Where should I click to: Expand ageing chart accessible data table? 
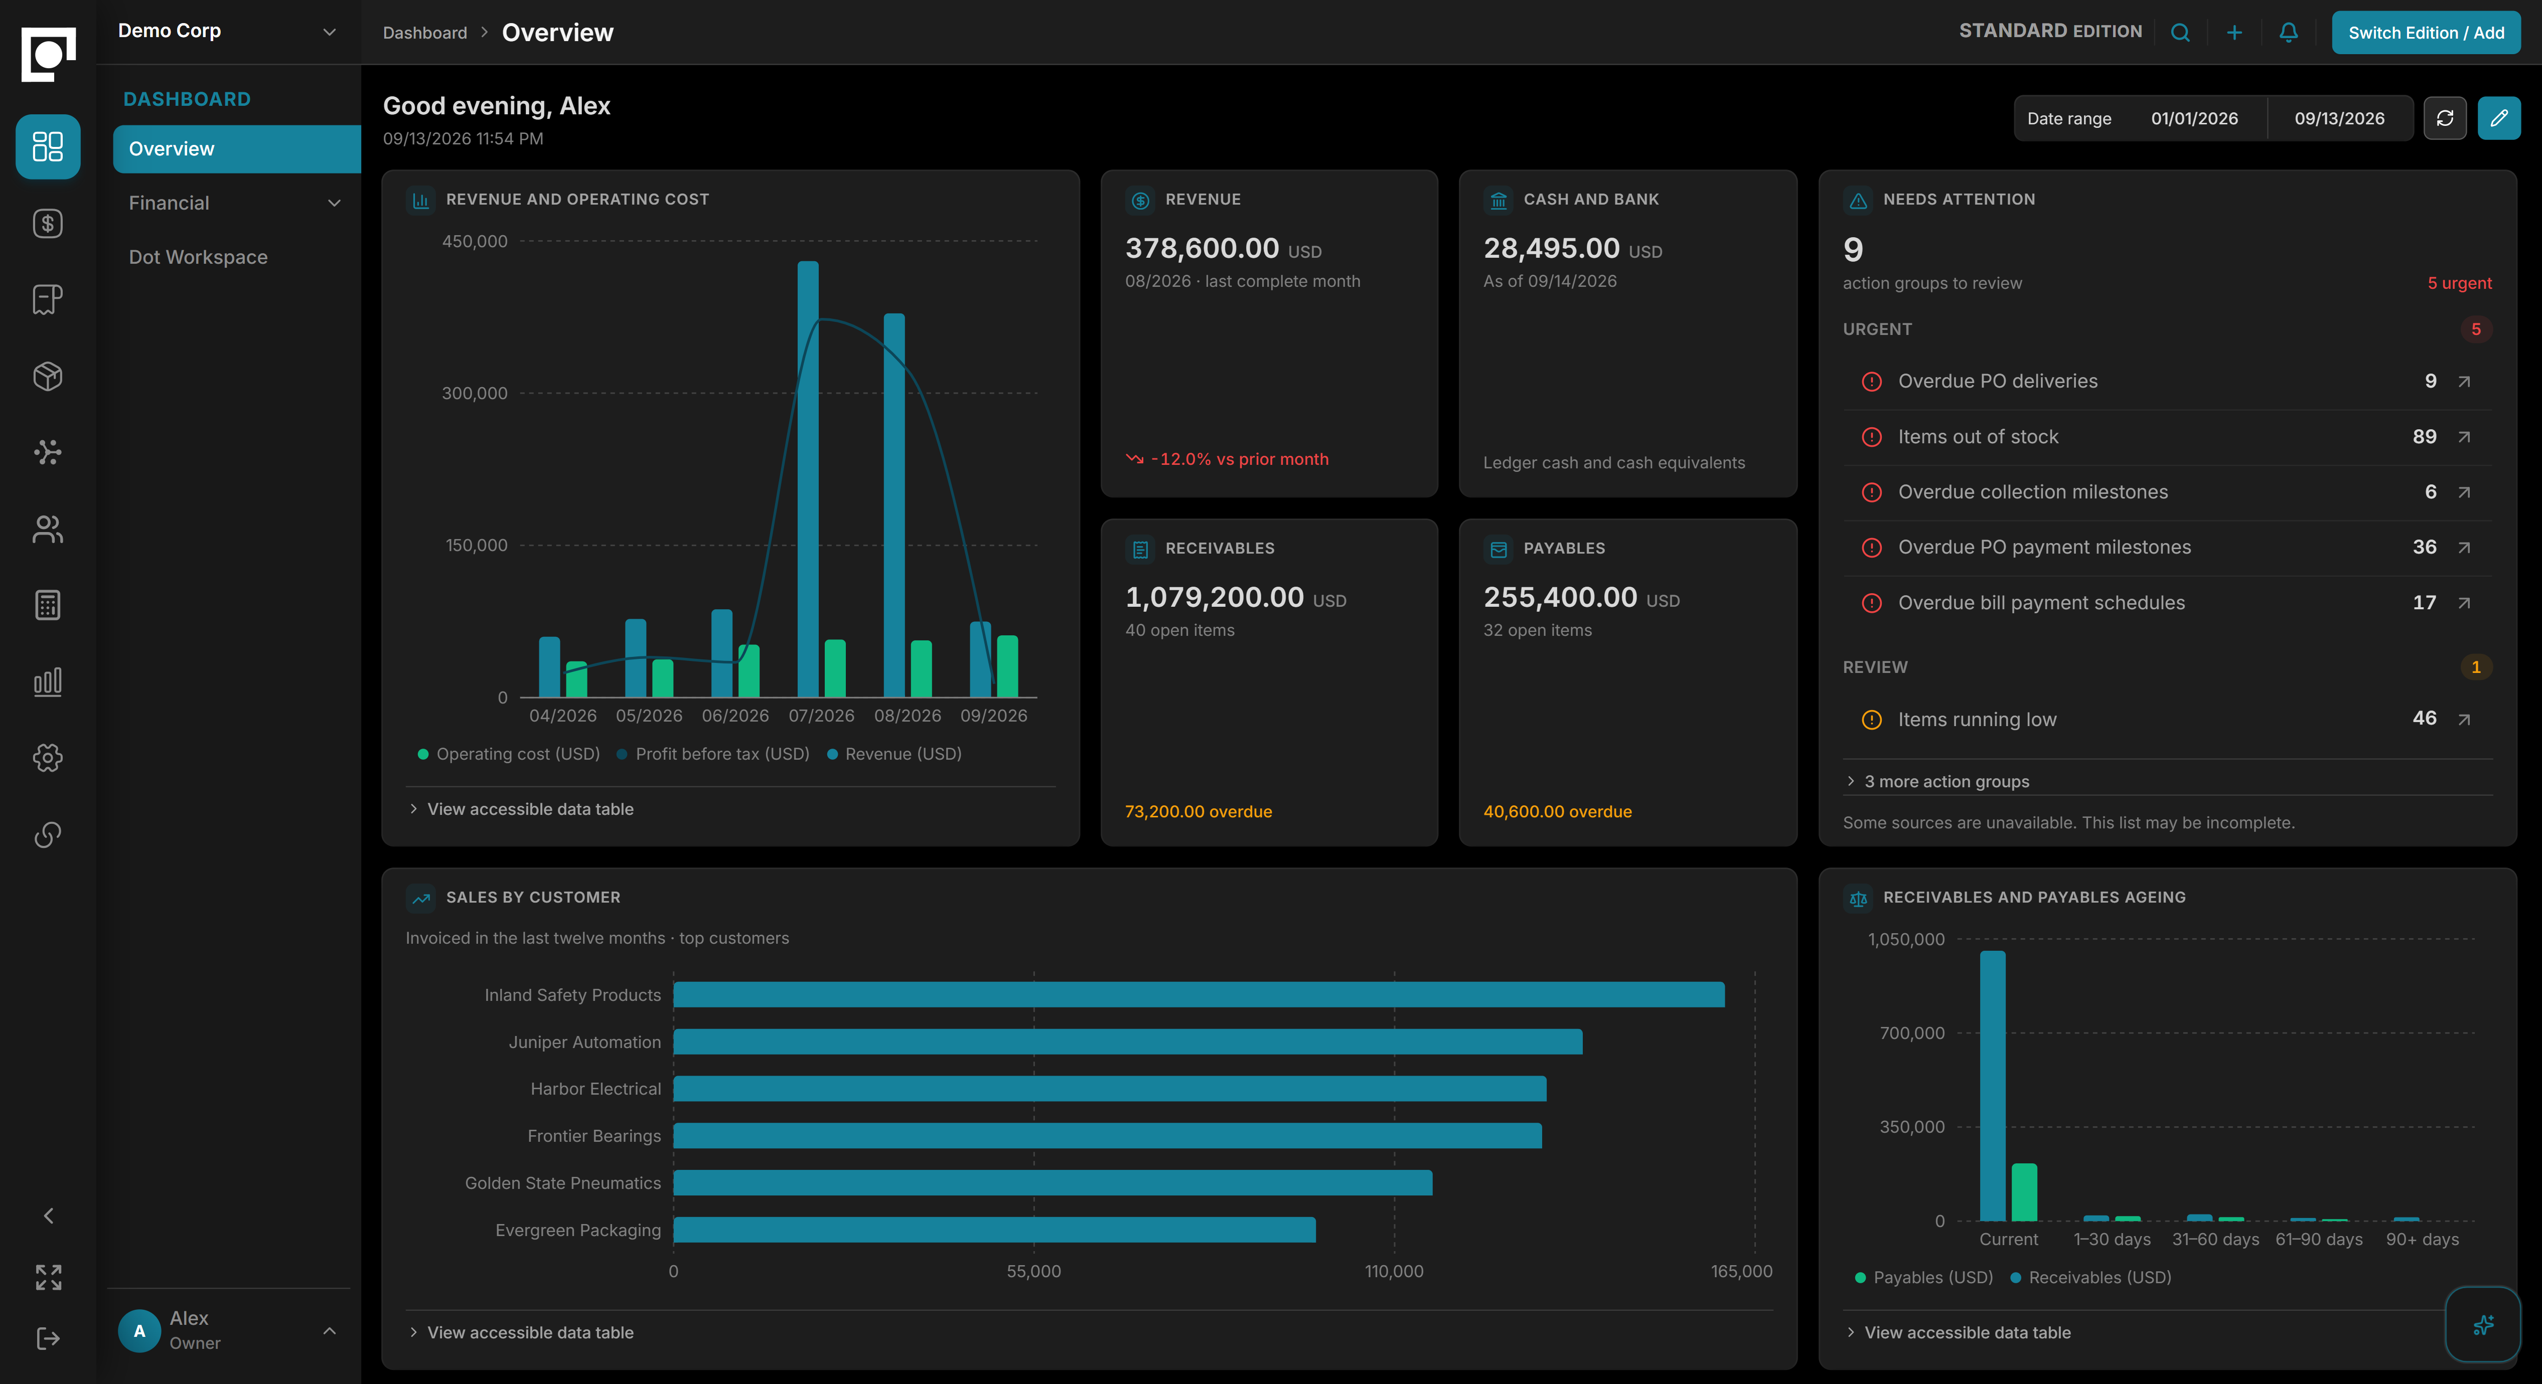[x=1959, y=1333]
